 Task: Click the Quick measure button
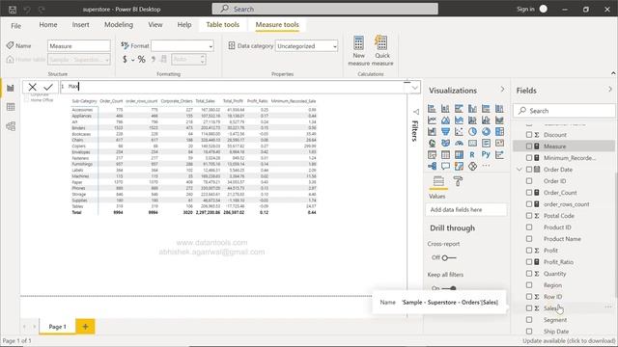tap(382, 50)
